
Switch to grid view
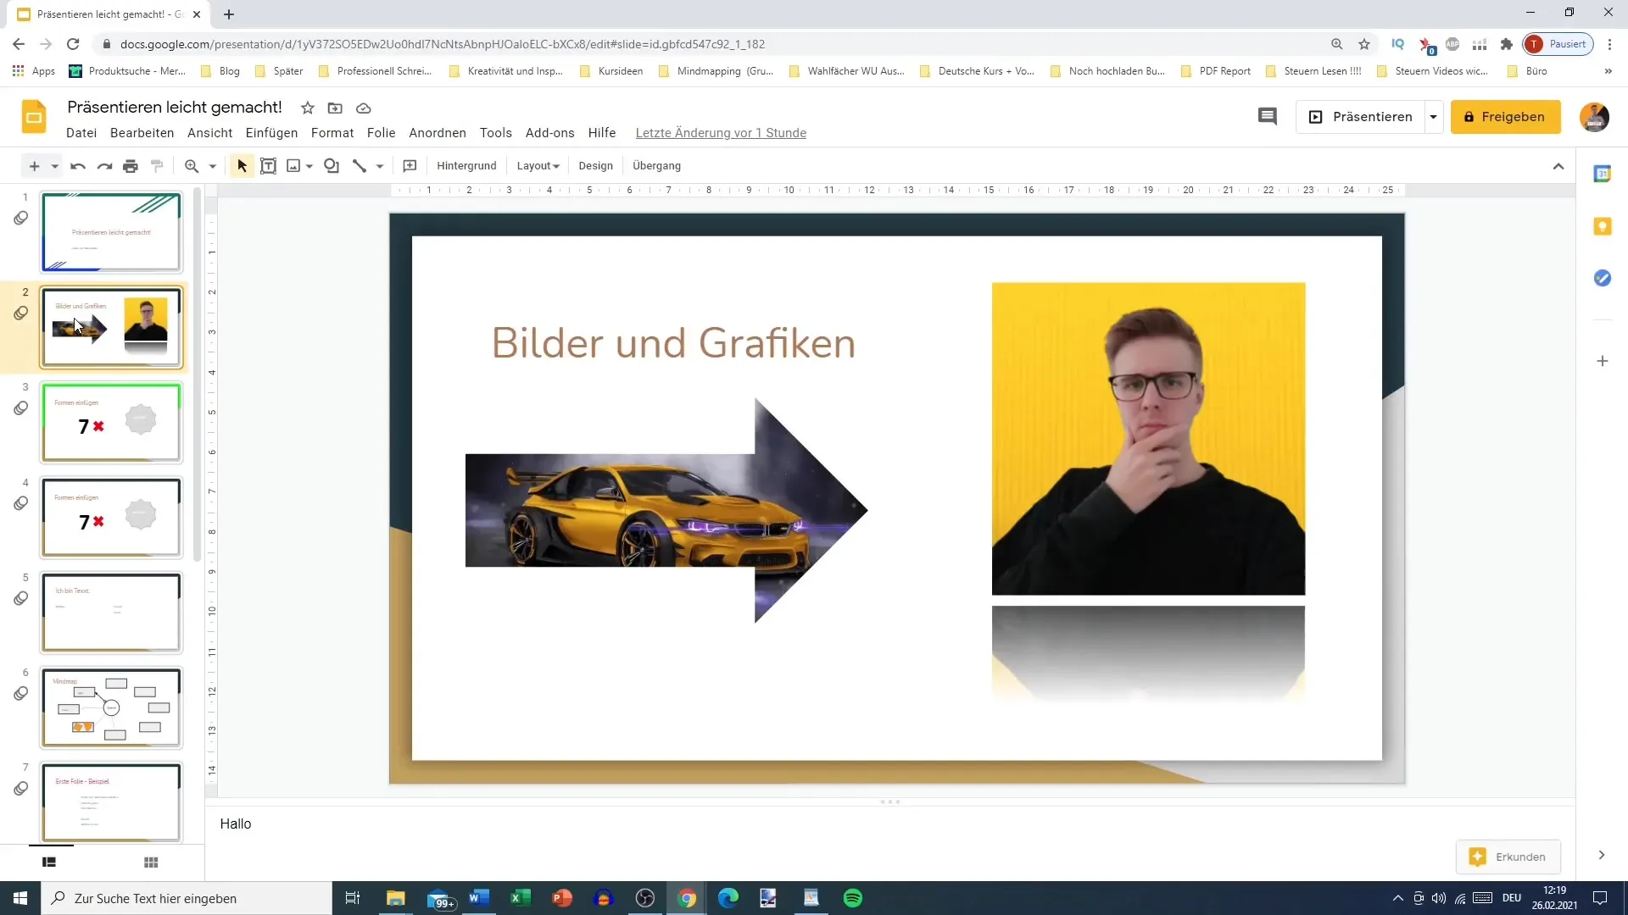151,862
